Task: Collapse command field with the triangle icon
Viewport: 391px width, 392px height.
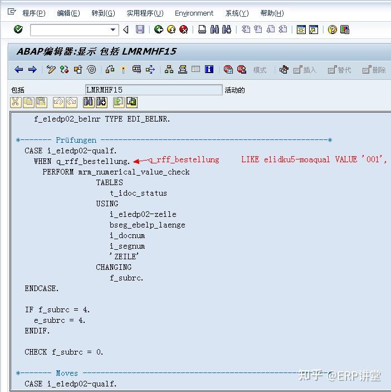Action: 126,30
